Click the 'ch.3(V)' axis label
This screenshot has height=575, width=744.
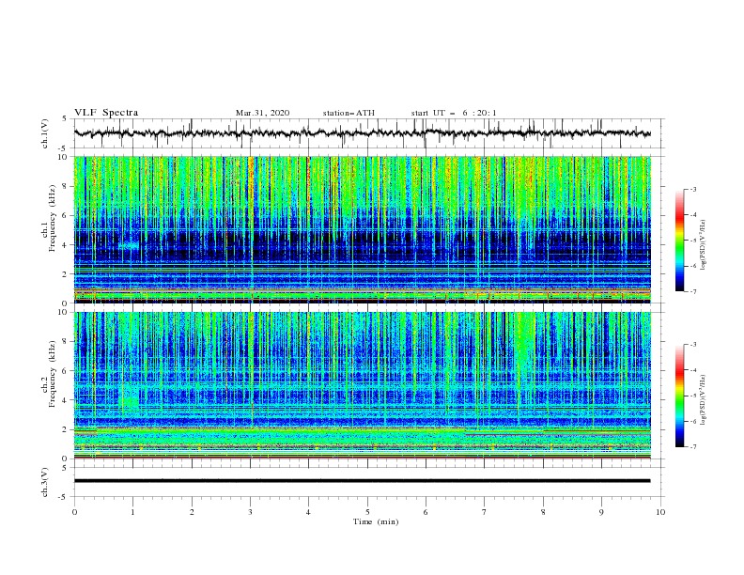tap(45, 482)
